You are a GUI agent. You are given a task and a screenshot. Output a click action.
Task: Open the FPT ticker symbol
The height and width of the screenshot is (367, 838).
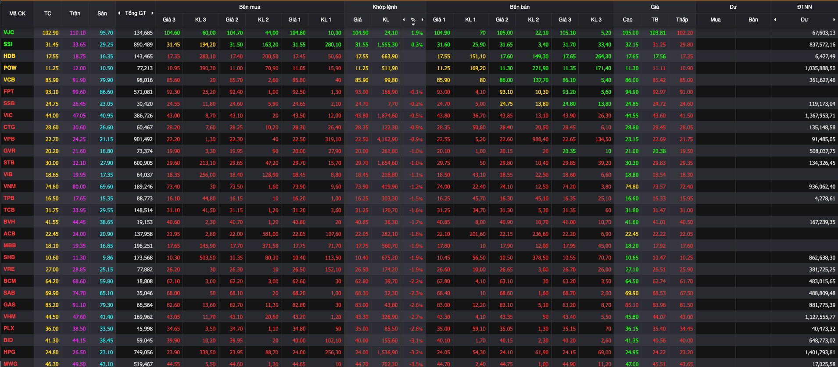click(9, 92)
